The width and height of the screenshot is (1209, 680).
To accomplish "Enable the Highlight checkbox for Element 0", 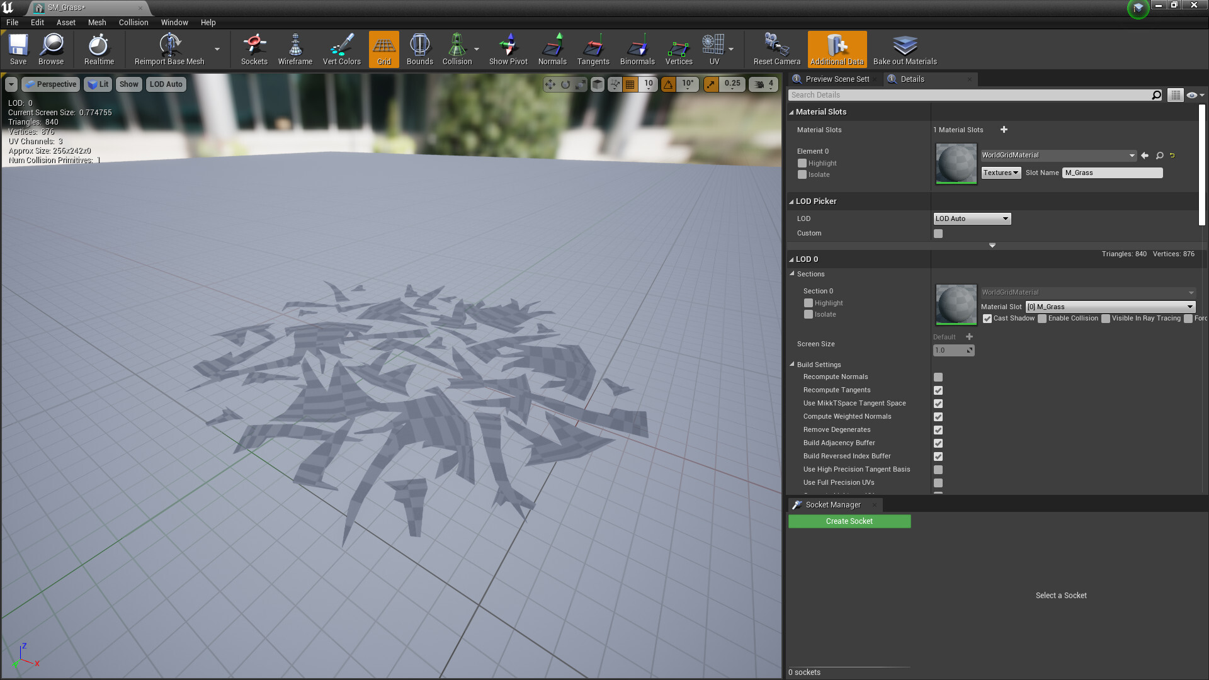I will coord(802,163).
